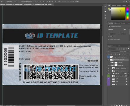Close the open document tab

click(53, 4)
